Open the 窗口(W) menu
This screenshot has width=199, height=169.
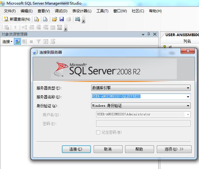(120, 11)
